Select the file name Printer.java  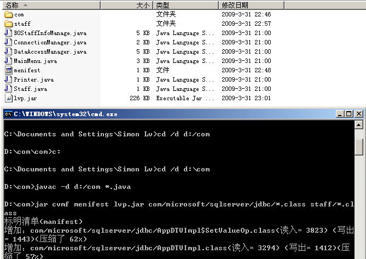click(34, 79)
